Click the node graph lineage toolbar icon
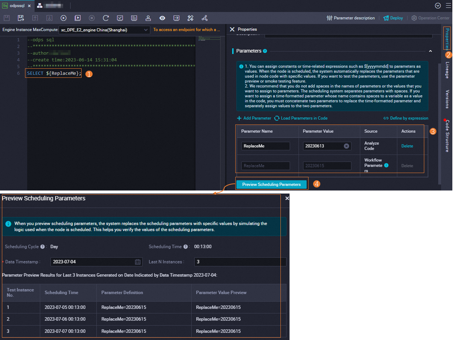The height and width of the screenshot is (340, 455). coord(205,18)
